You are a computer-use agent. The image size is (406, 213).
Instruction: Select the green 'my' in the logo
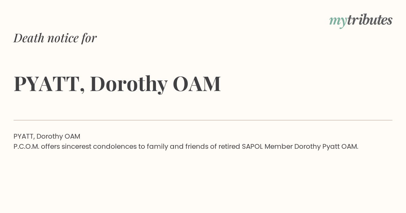(338, 22)
